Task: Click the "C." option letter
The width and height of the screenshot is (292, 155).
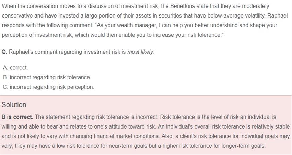Action: pos(5,87)
